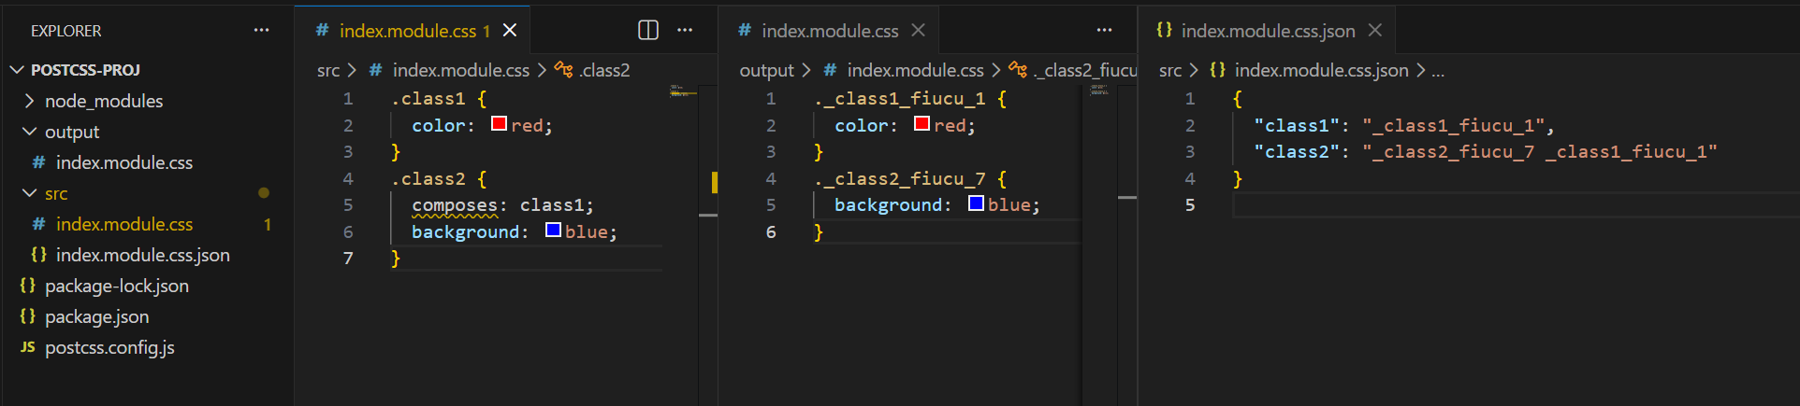Expand the node_modules folder
The width and height of the screenshot is (1800, 406).
point(30,101)
